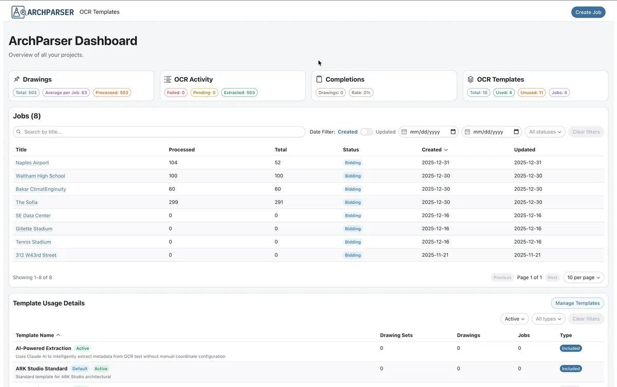Click the Create Job button
The height and width of the screenshot is (387, 617).
(x=588, y=11)
